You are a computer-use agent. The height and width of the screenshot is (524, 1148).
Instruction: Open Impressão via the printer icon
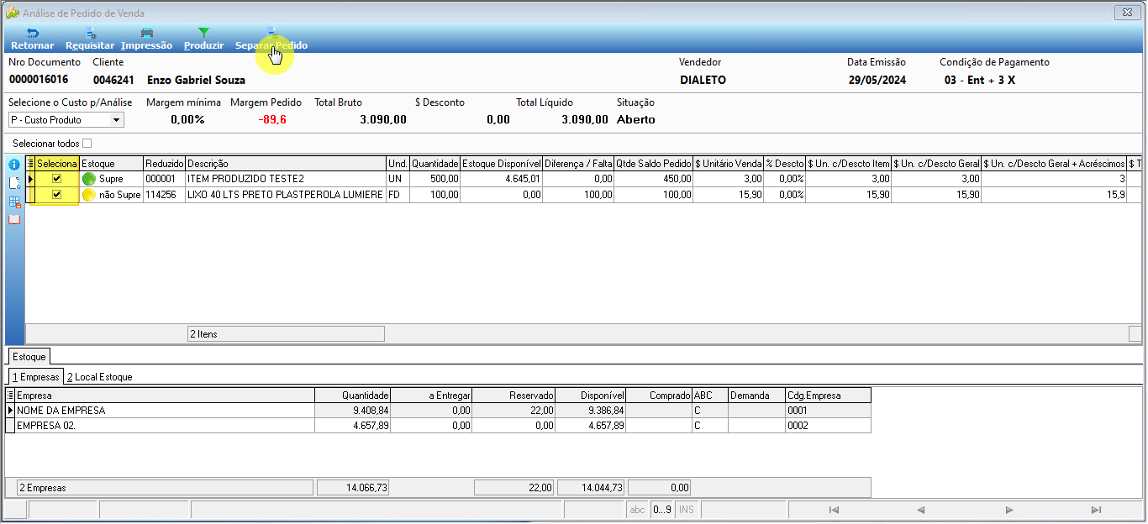(x=146, y=33)
